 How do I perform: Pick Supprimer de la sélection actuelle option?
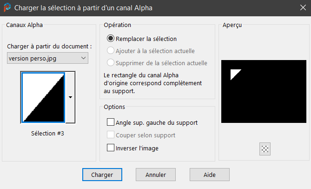[111, 63]
